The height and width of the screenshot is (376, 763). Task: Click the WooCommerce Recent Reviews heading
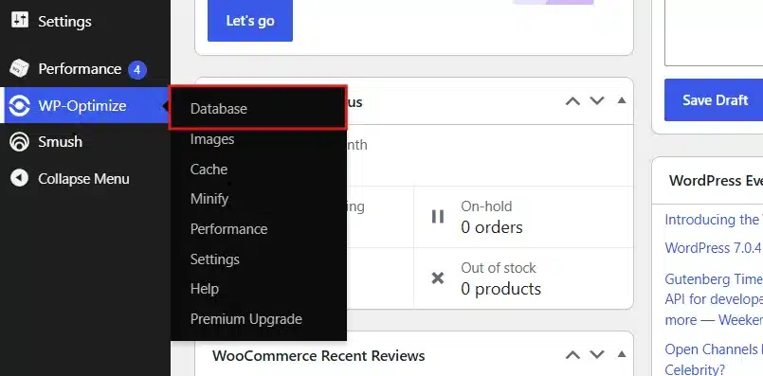(318, 355)
